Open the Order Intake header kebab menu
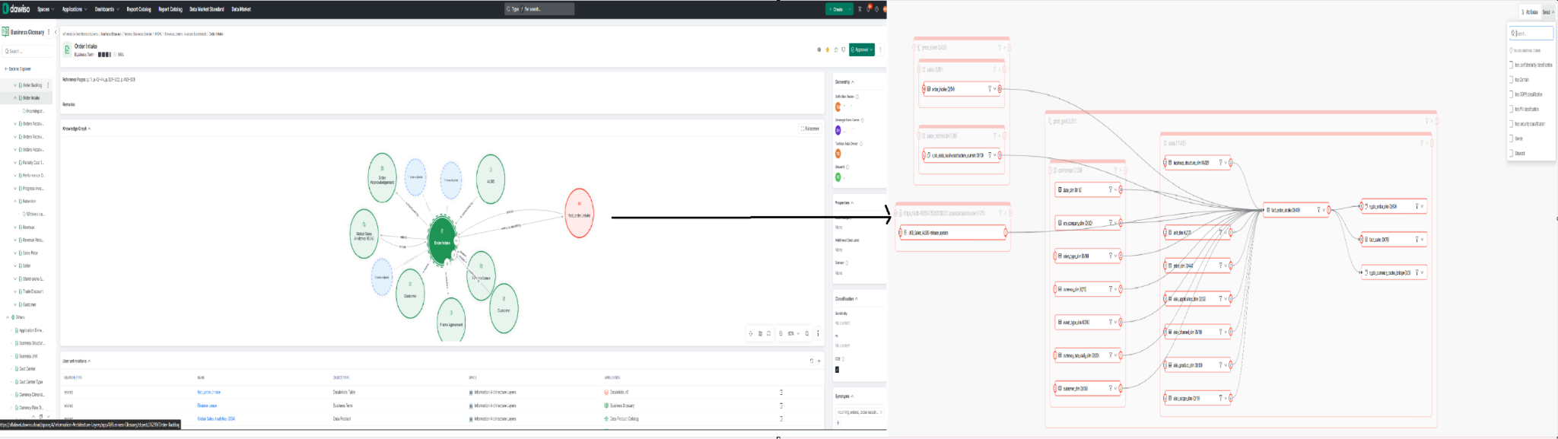The height and width of the screenshot is (439, 1558). [x=880, y=49]
